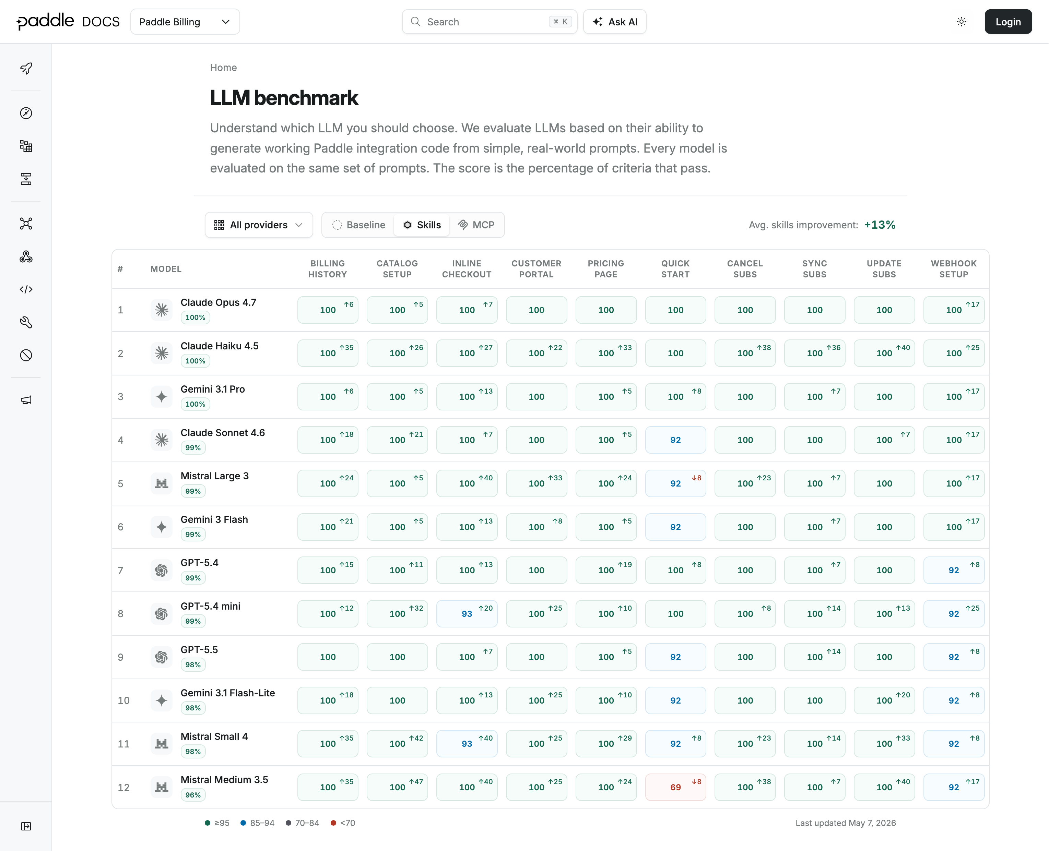1049x851 pixels.
Task: Open the megaphone announcements sidebar icon
Action: pos(26,400)
